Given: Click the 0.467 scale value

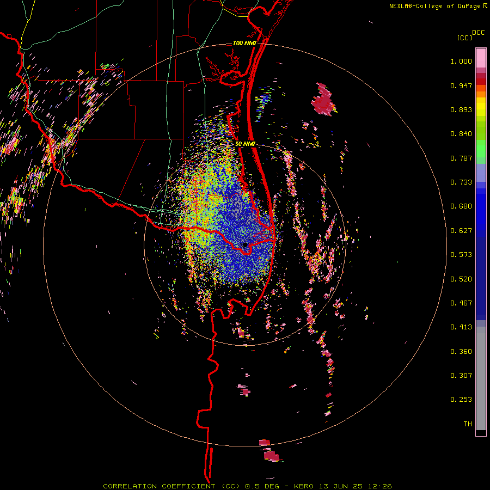Looking at the screenshot, I should coord(461,303).
